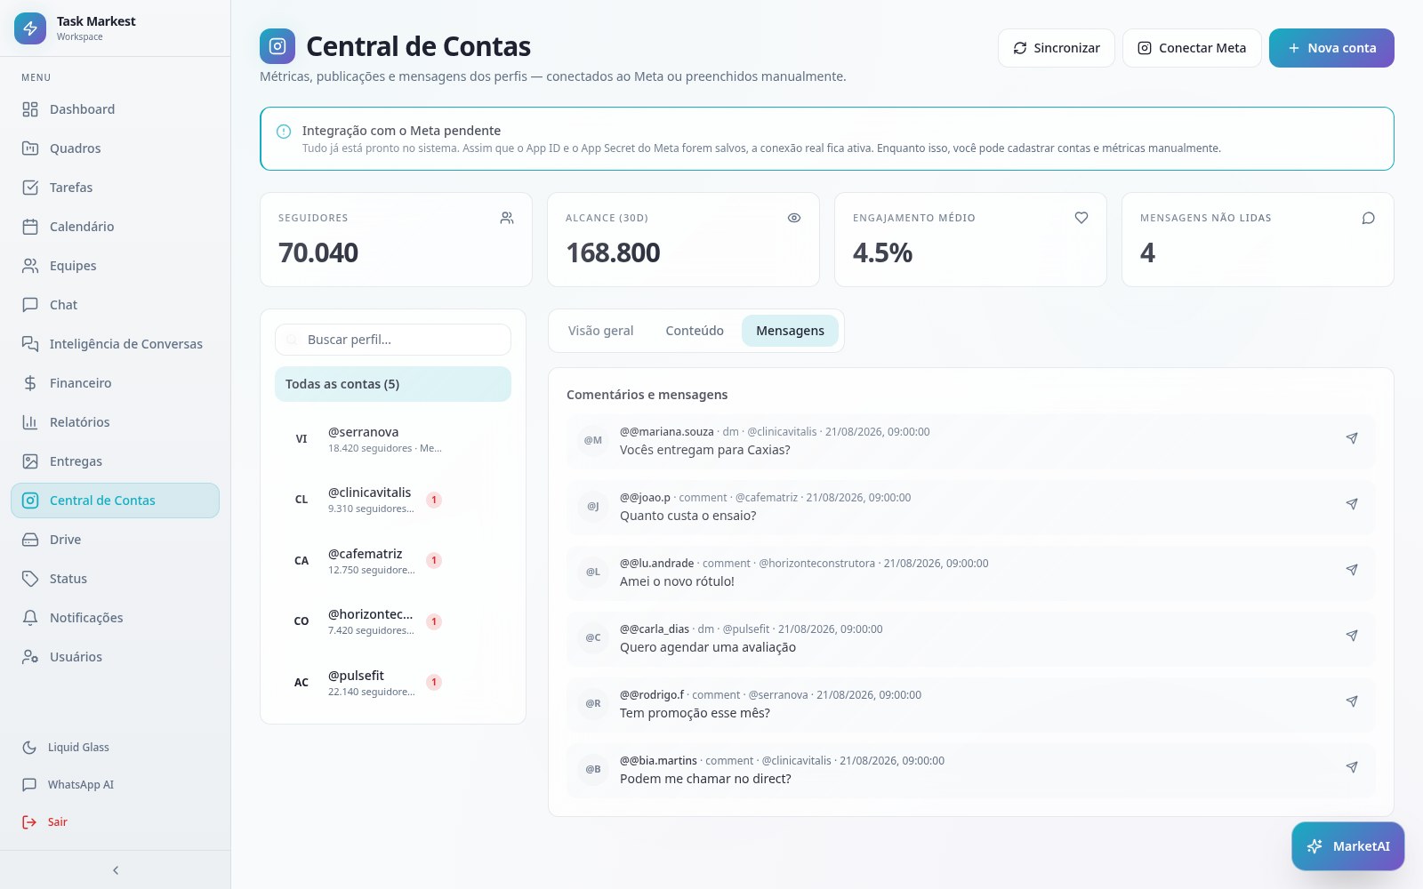
Task: Reply to "Amei o novo rótulo!" via send icon
Action: [x=1352, y=570]
